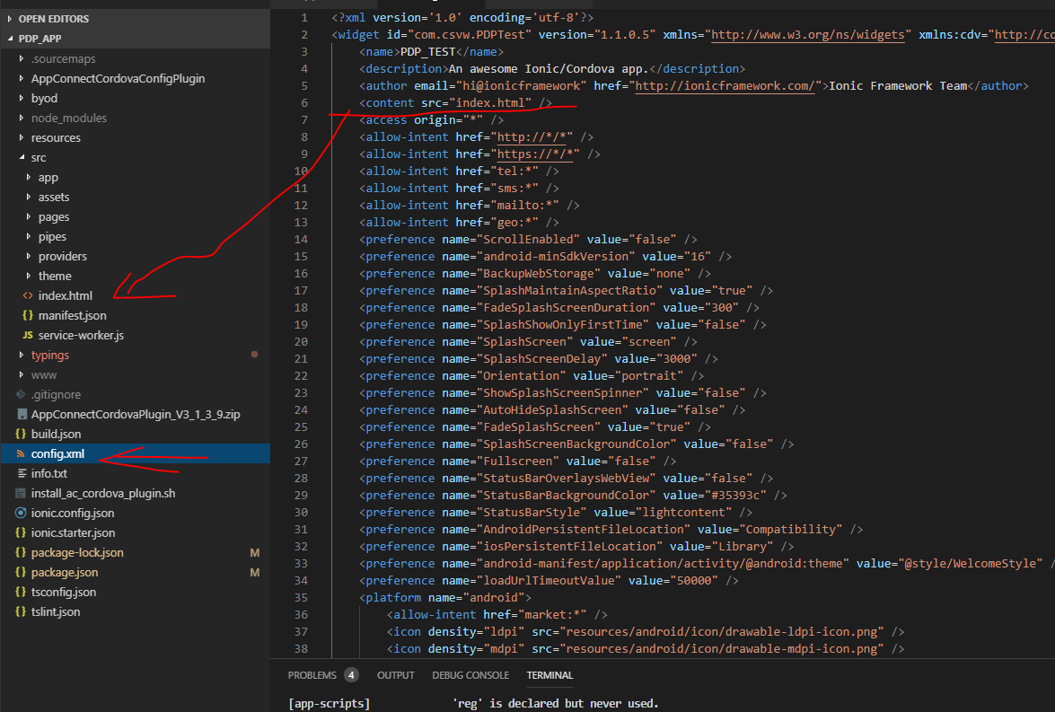Expand the AppConnectCordovaConfigPlugin folder
This screenshot has width=1055, height=712.
coord(22,79)
